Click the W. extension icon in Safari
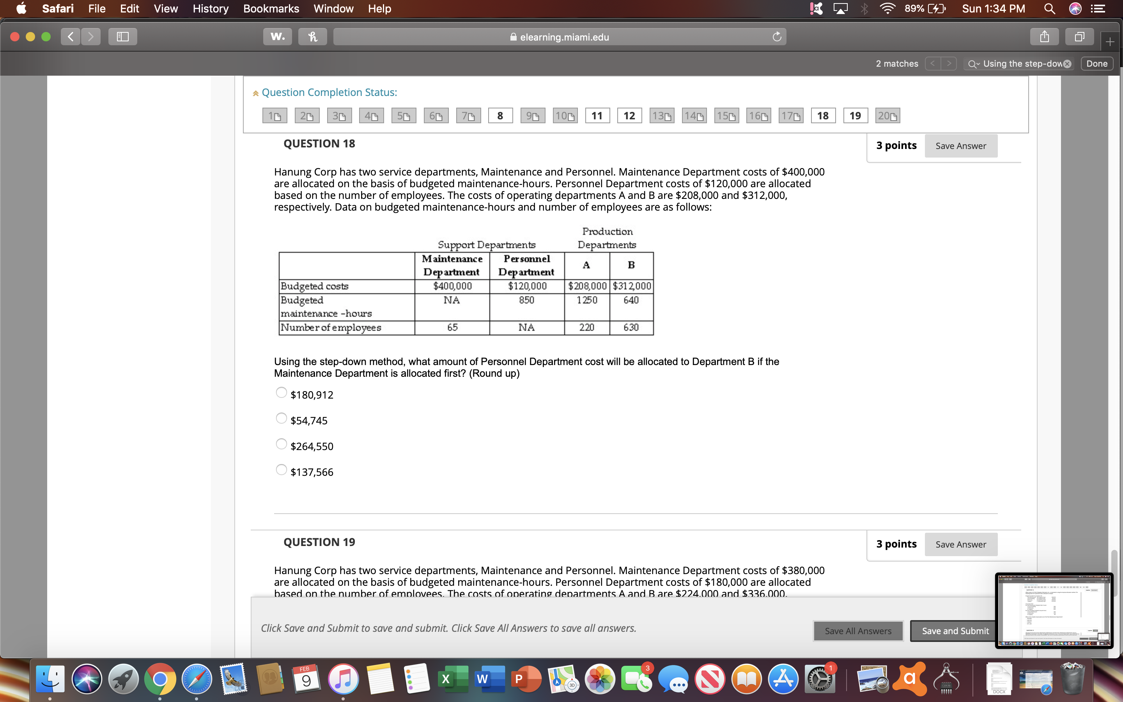This screenshot has height=702, width=1123. [x=277, y=37]
